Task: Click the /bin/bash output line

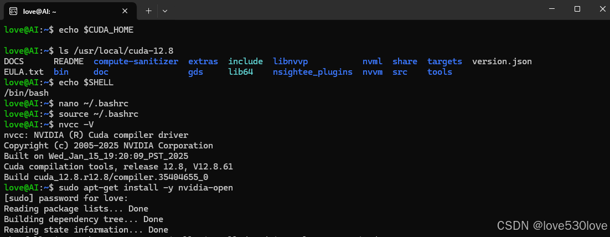Action: tap(26, 93)
